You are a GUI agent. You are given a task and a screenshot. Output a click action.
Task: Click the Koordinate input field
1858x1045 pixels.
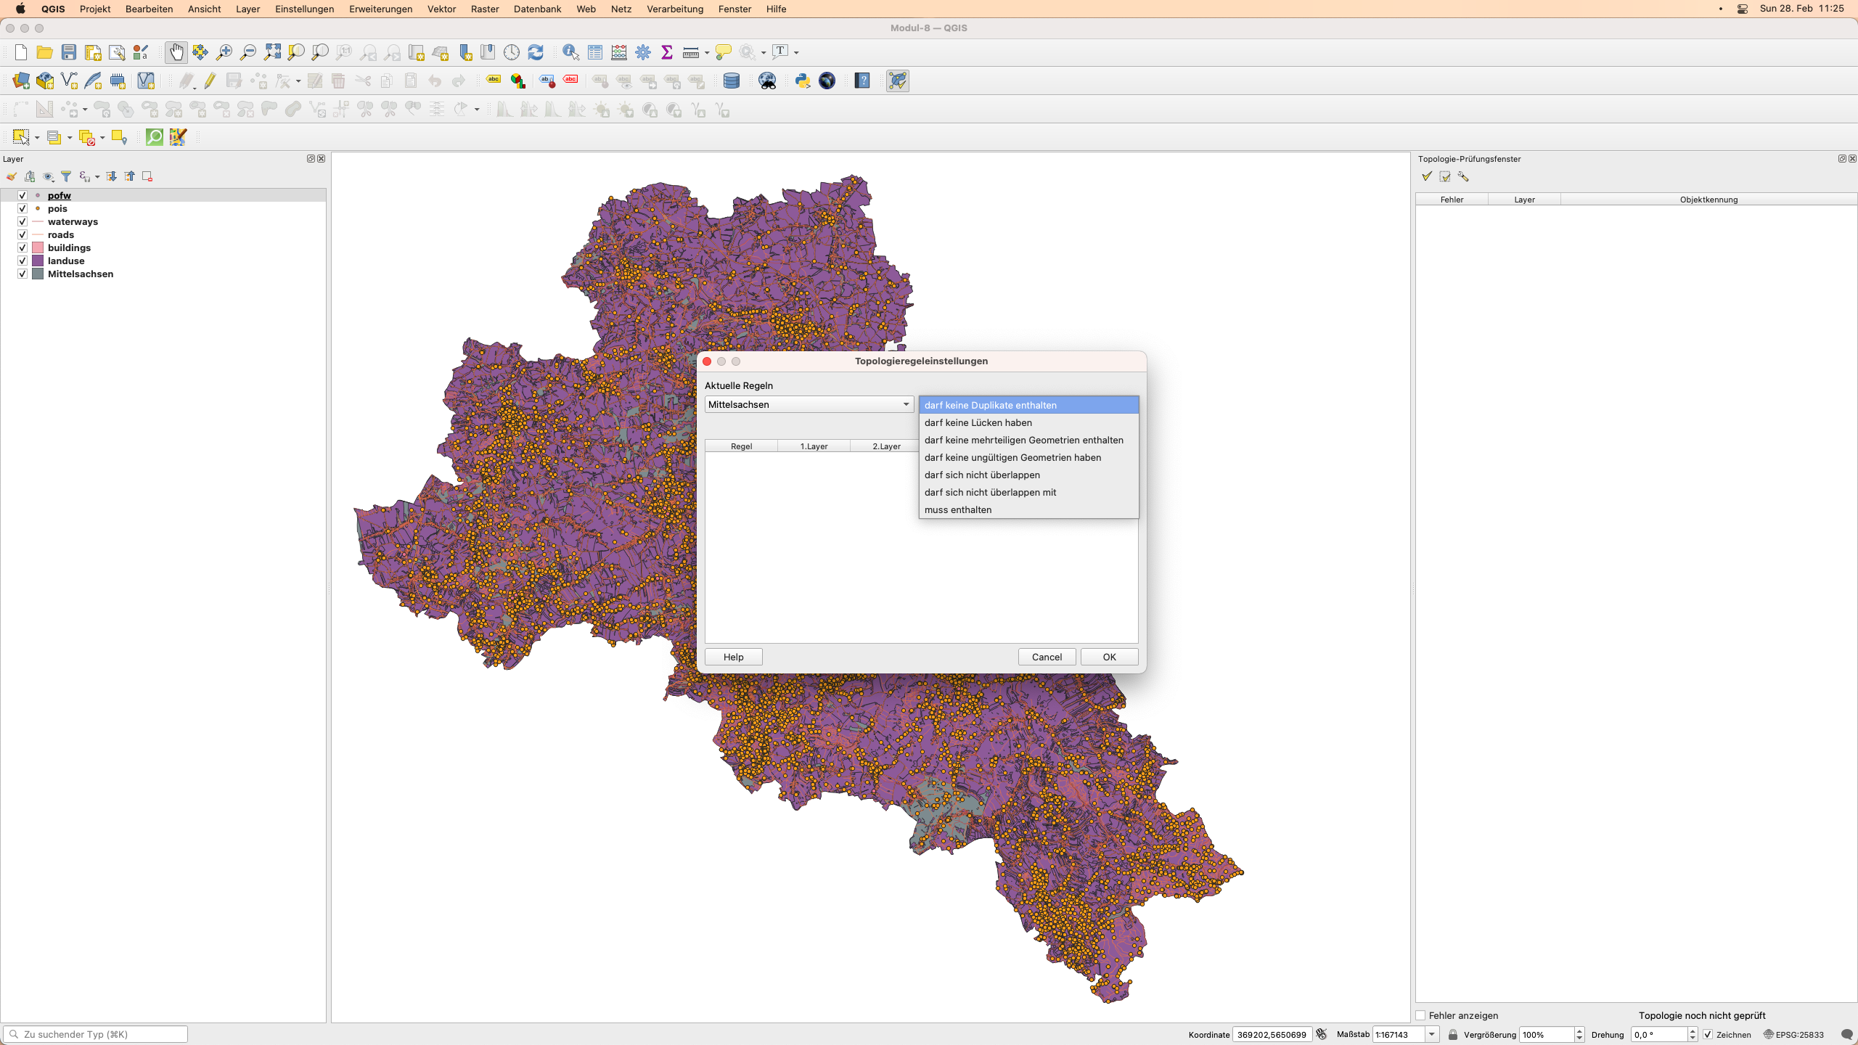coord(1272,1034)
